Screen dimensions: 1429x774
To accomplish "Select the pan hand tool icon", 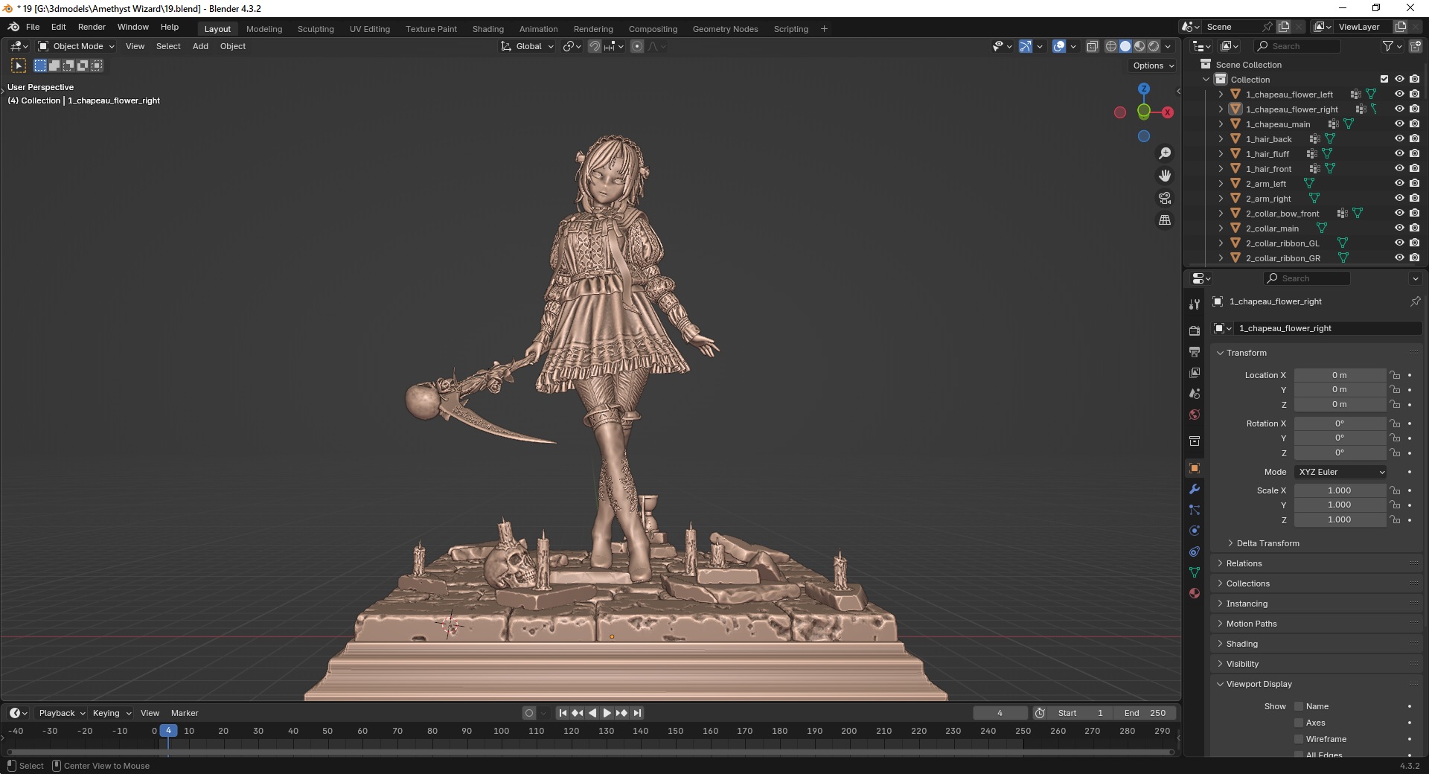I will [1165, 176].
